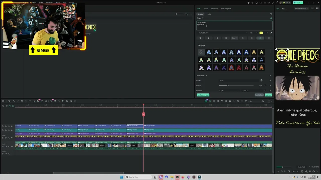Viewport: 321px width, 180px height.
Task: Add keyframe for Position
Action: 270,90
